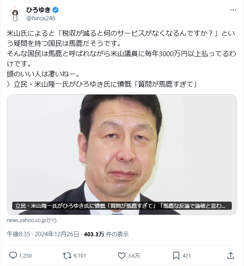Open the ひろゆき display name profile
Image resolution: width=244 pixels, height=266 pixels.
click(x=39, y=10)
